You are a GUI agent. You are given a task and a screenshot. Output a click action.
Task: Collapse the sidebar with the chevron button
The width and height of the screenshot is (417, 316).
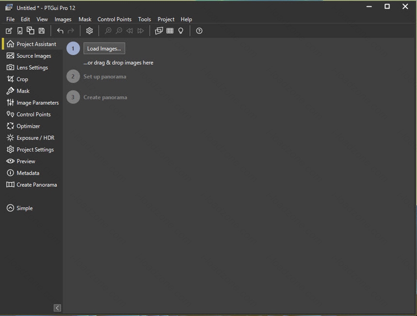[57, 308]
